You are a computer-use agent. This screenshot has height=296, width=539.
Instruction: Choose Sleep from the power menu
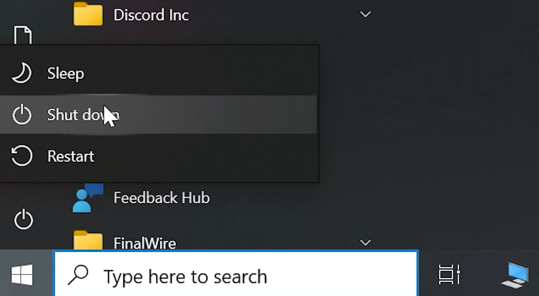tap(158, 73)
